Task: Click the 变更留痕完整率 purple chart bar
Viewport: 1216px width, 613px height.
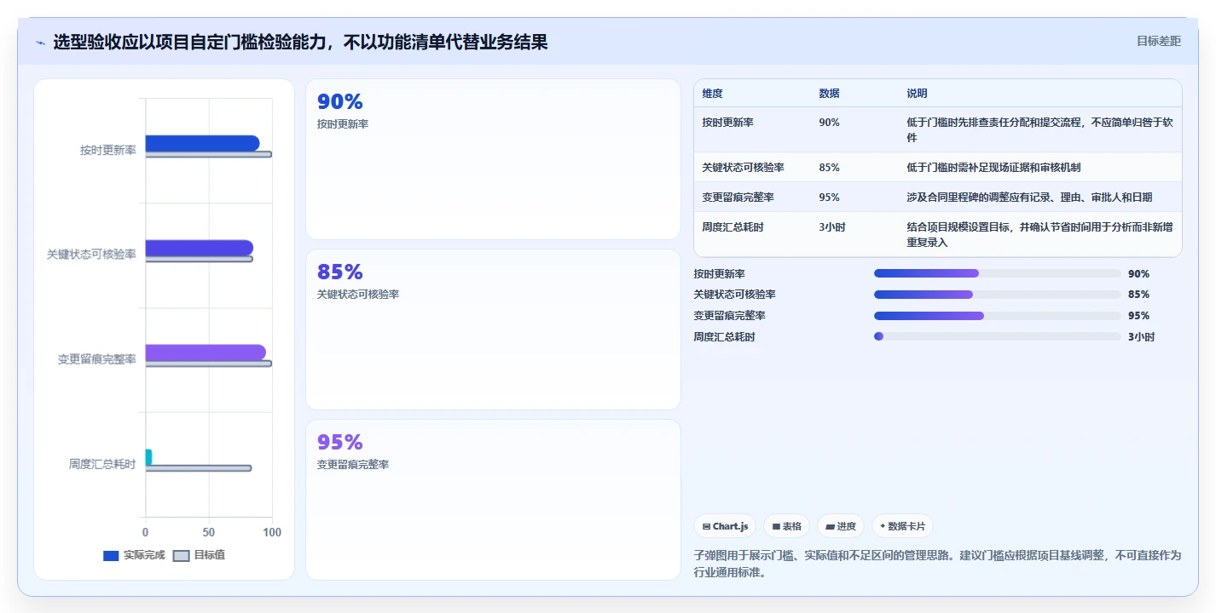Action: [x=206, y=352]
